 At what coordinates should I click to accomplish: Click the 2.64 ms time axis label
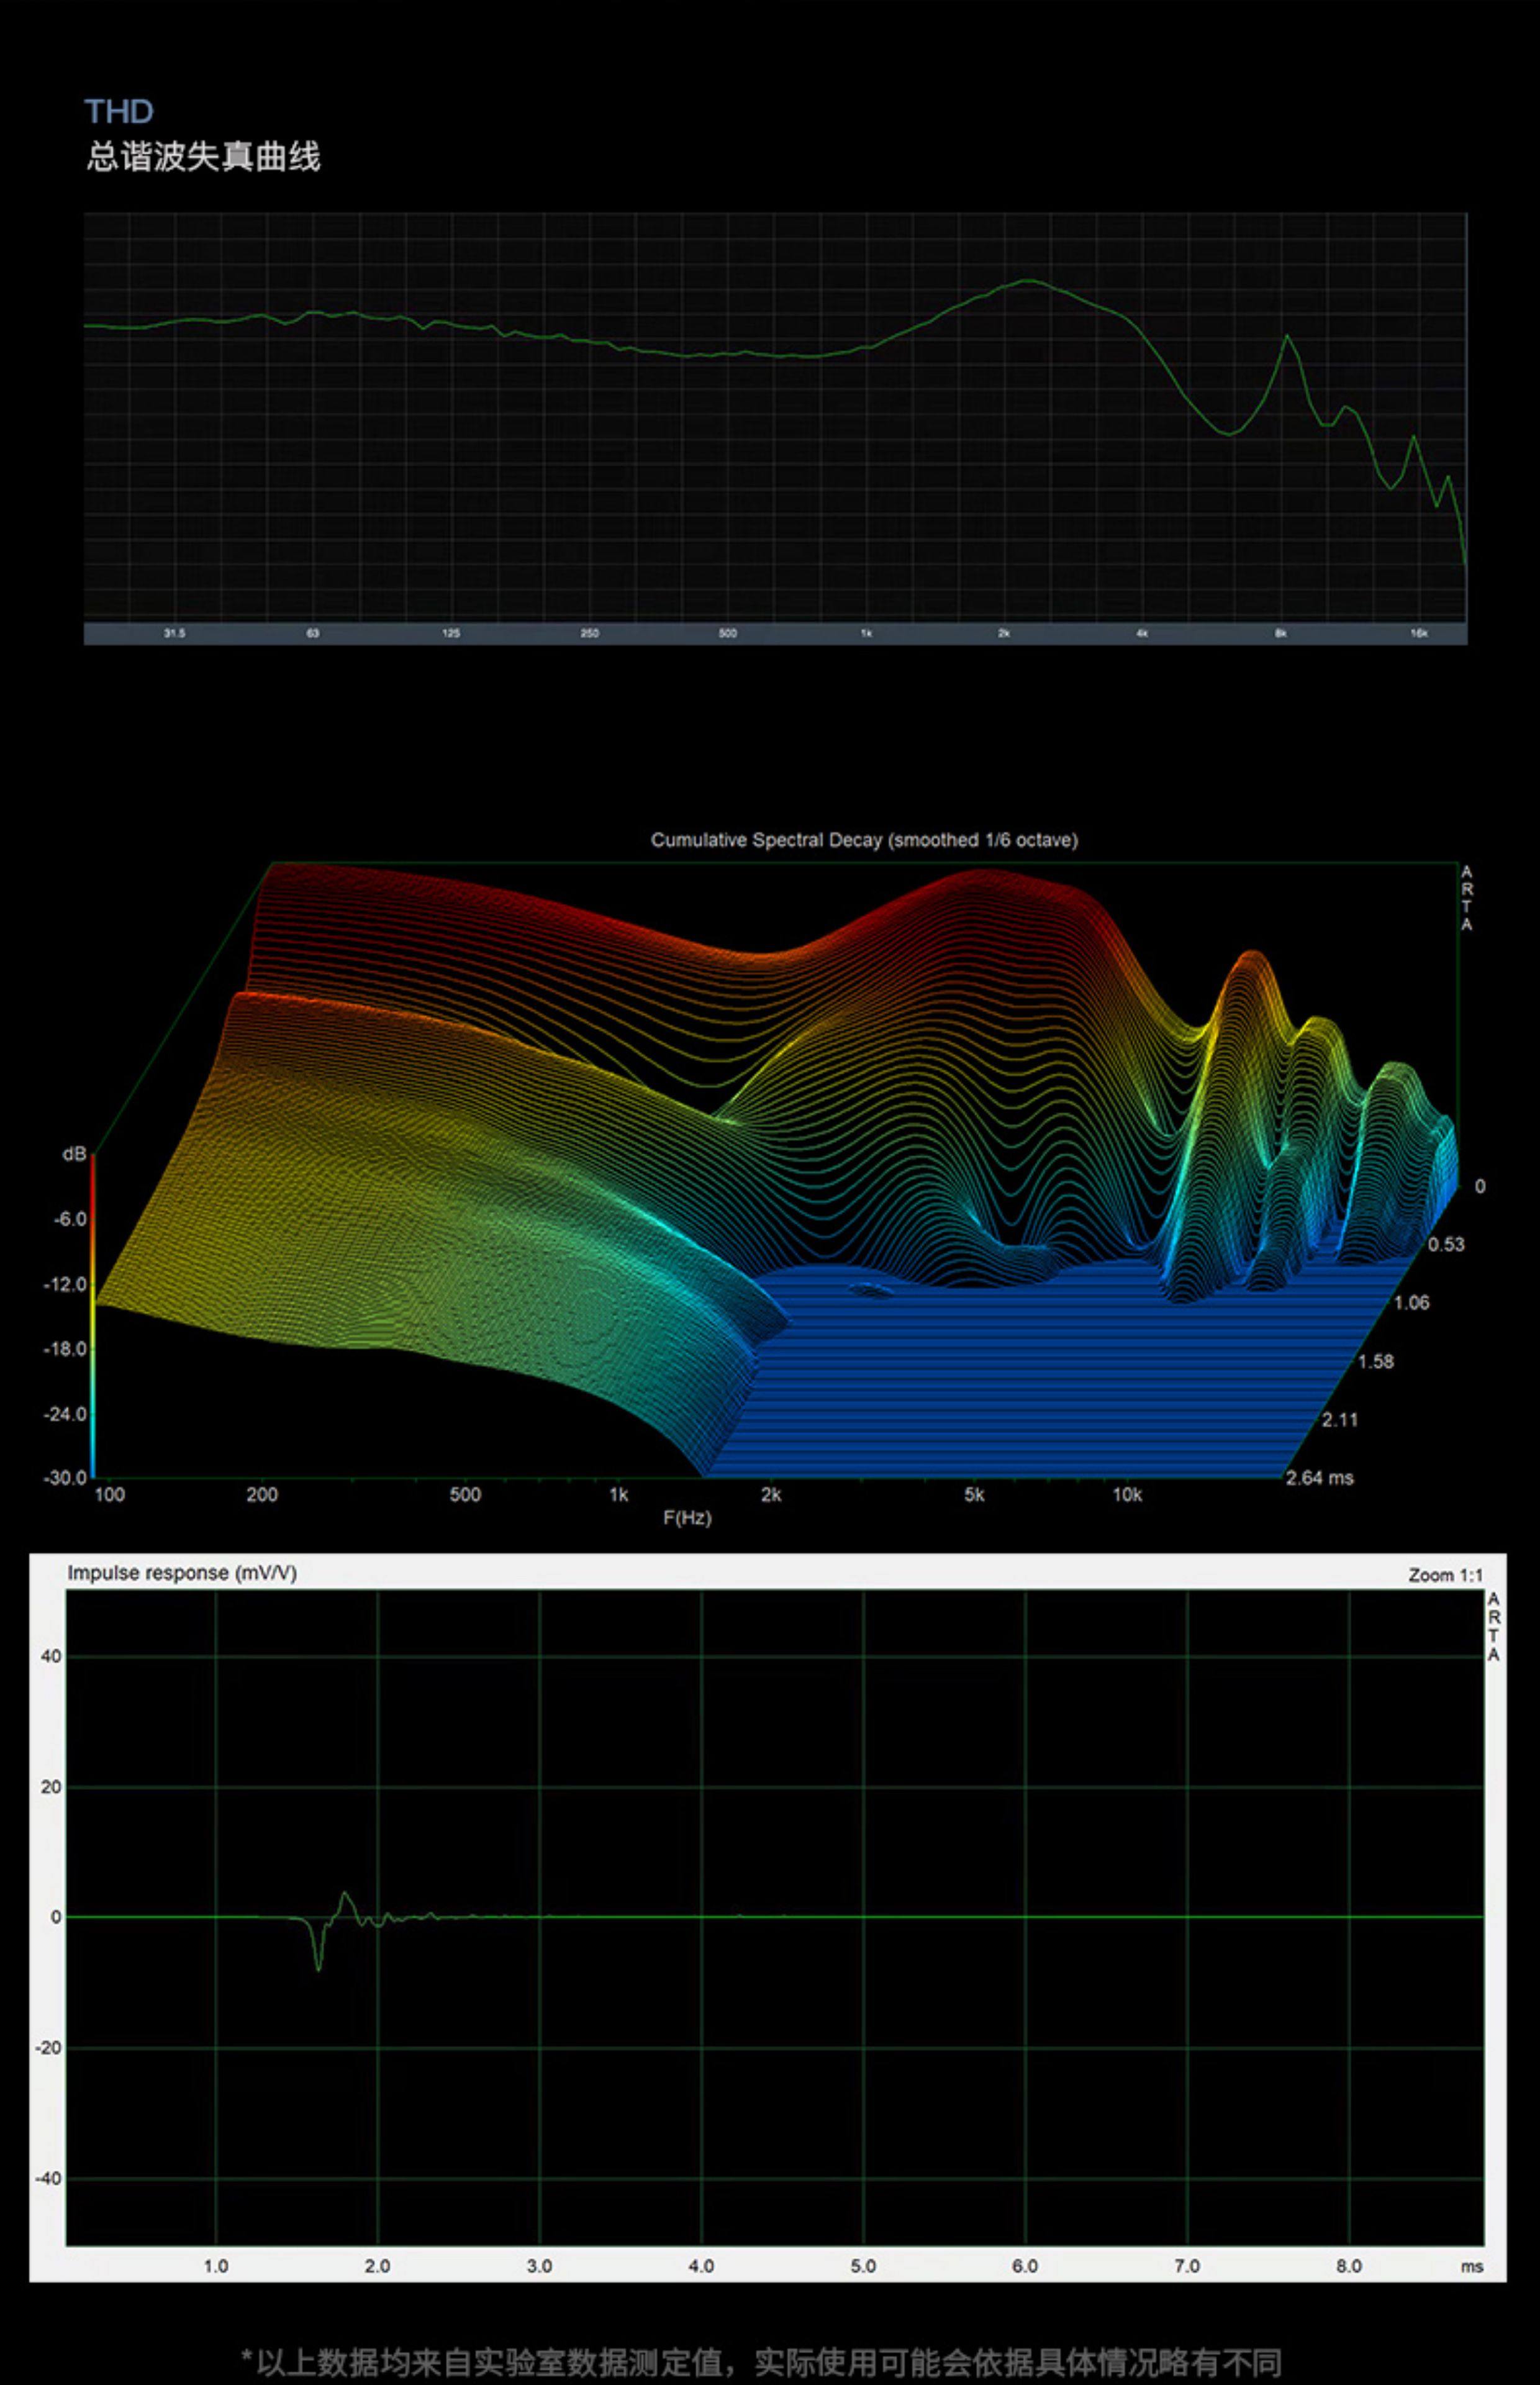[1319, 1477]
